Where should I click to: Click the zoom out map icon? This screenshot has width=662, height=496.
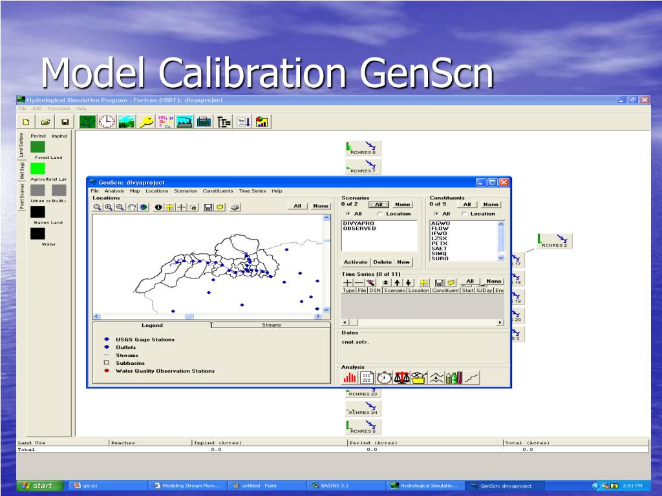point(120,207)
